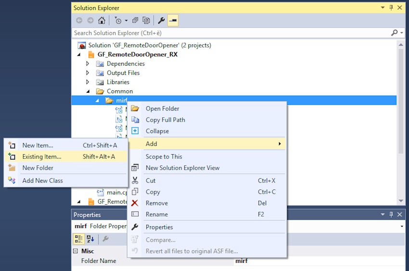Click the wrench Properties icon in toolbar
409x271 pixels.
(x=162, y=20)
